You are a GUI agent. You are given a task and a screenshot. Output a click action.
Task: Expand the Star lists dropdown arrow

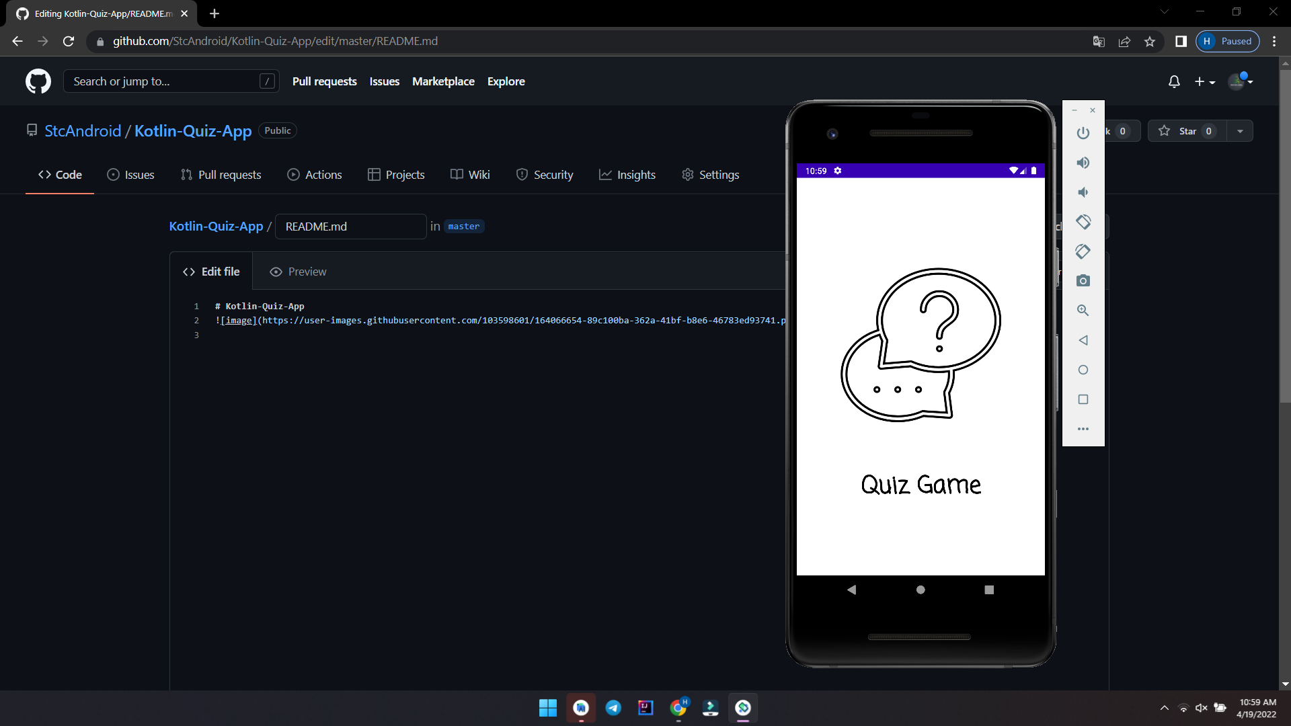pos(1240,131)
